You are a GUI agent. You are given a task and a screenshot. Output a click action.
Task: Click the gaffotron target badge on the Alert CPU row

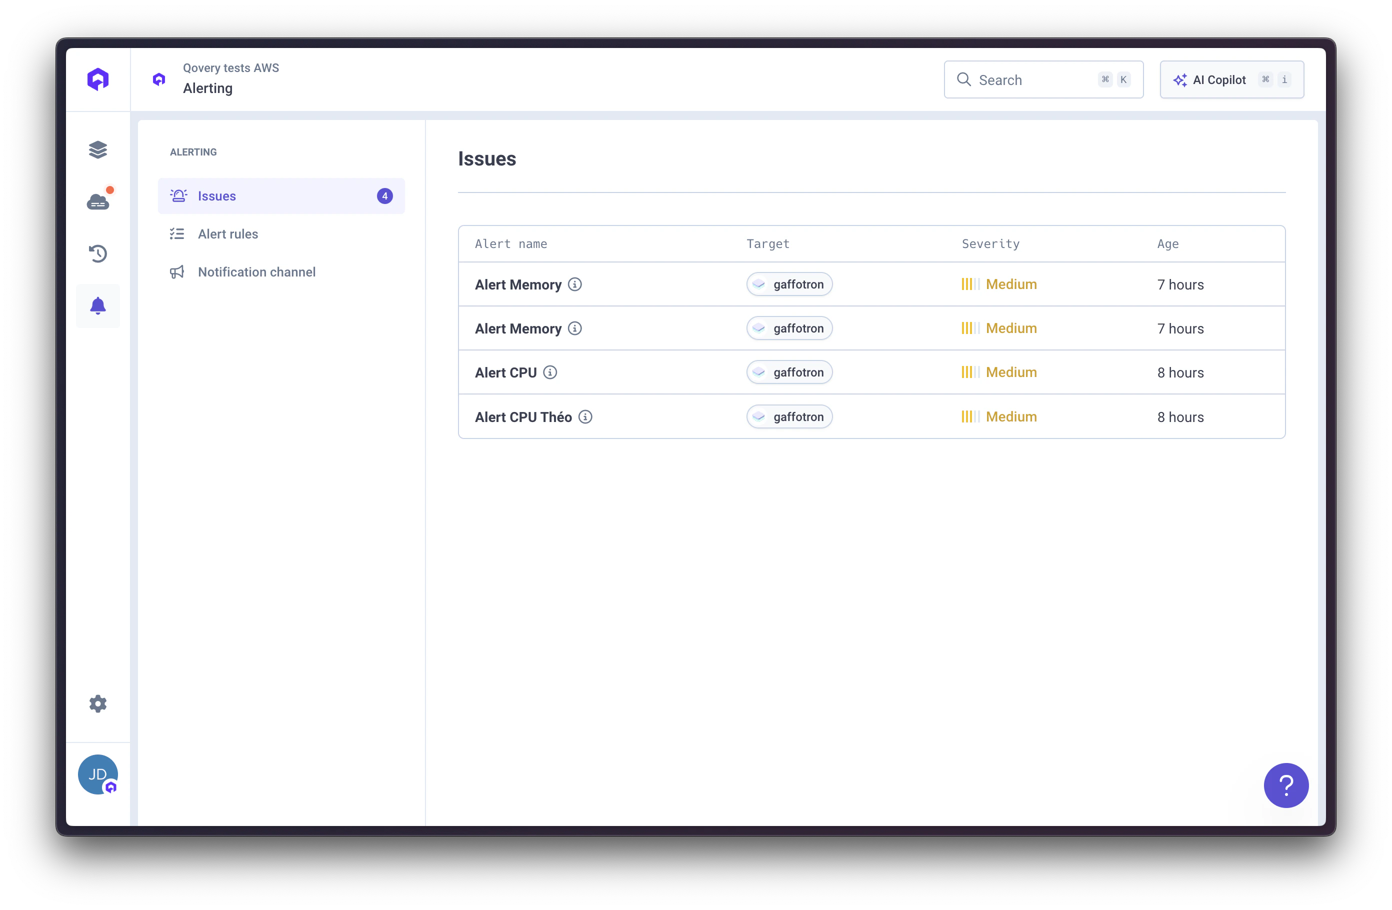pos(788,372)
